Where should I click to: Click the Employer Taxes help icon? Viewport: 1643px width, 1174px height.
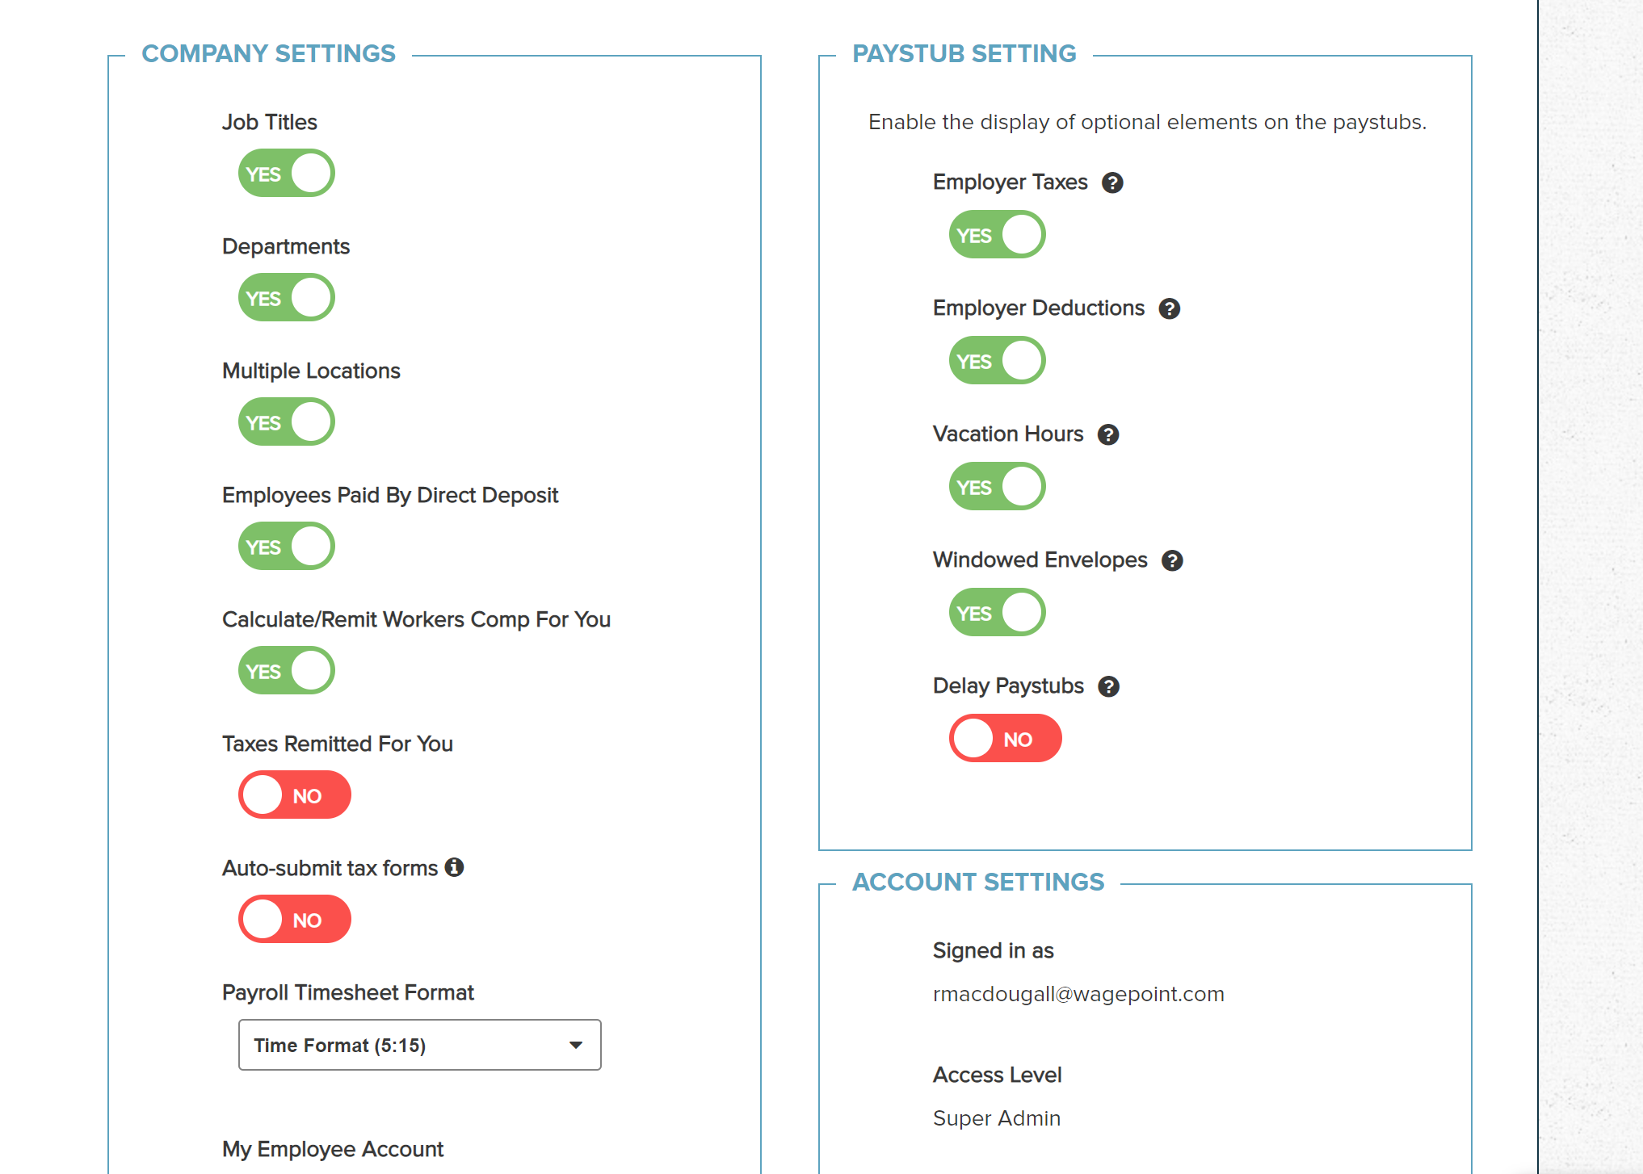point(1112,183)
